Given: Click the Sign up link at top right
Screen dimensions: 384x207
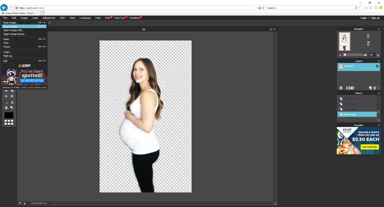Looking at the screenshot, I should [x=375, y=18].
